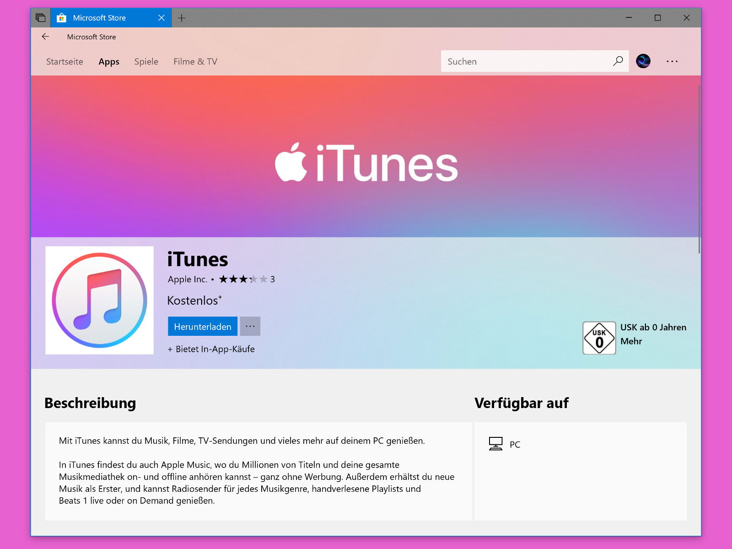Click the Bietet In-App-Käufe note
The image size is (732, 549).
[211, 349]
